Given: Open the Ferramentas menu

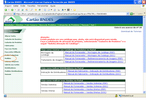Looking at the screenshot, I should tap(43, 6).
